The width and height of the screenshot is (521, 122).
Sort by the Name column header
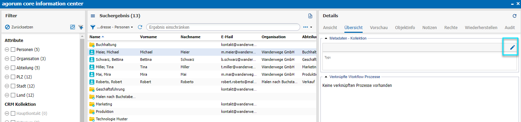[x=95, y=37]
